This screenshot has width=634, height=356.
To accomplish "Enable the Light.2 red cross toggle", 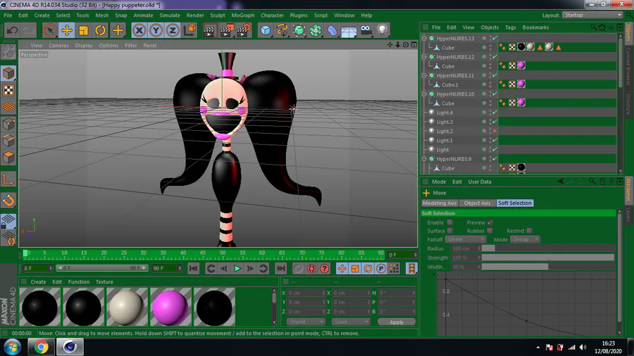I will (495, 131).
